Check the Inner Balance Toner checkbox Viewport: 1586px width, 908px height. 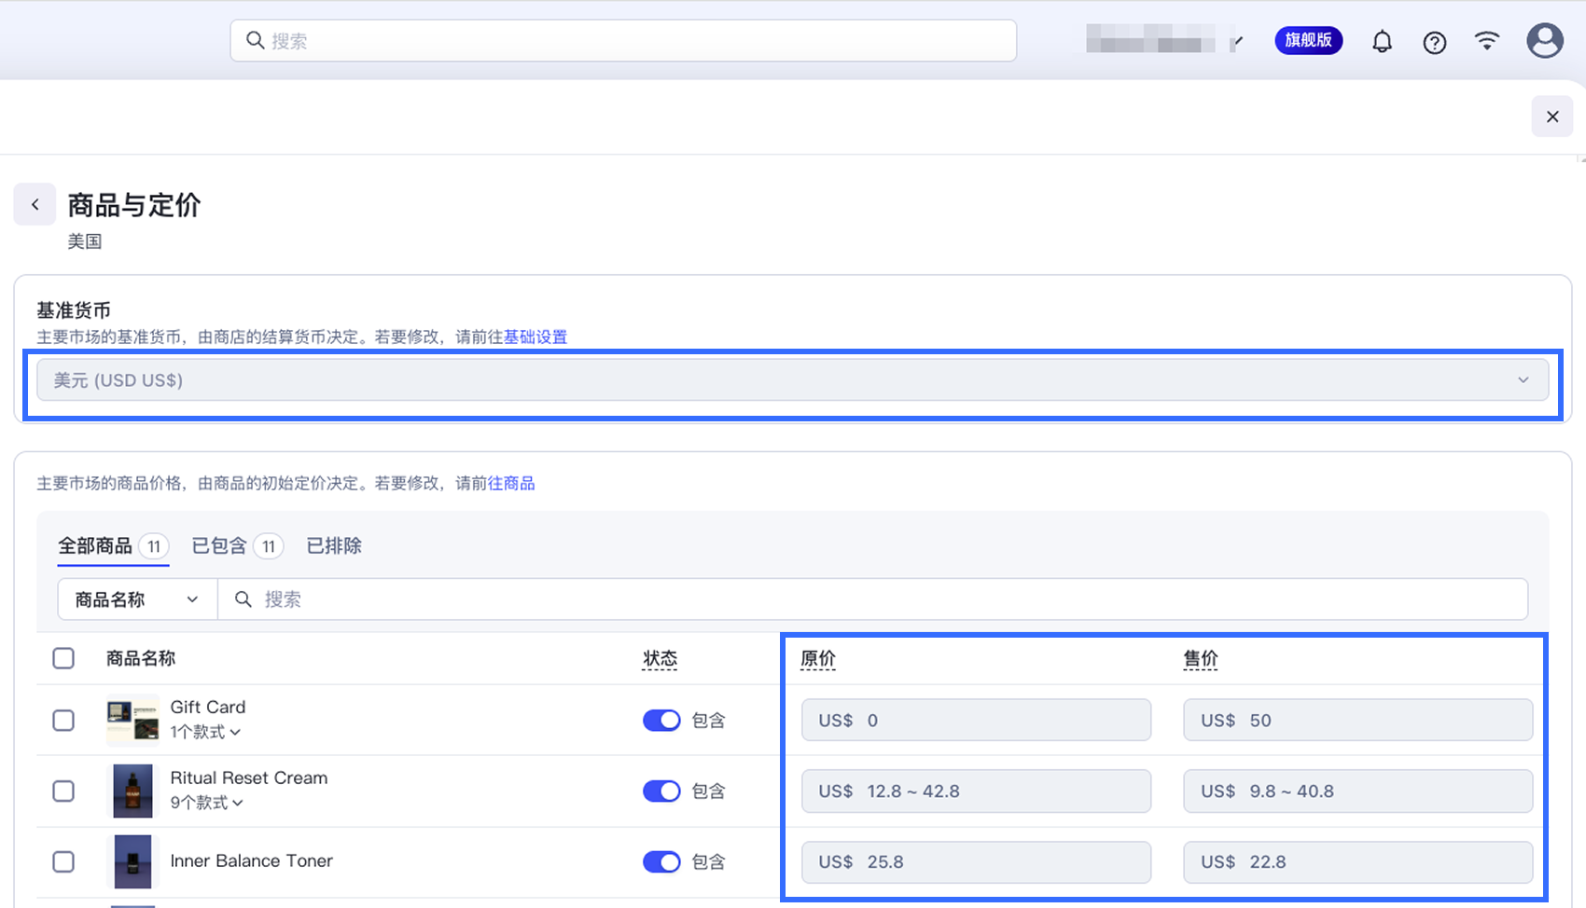(x=63, y=861)
